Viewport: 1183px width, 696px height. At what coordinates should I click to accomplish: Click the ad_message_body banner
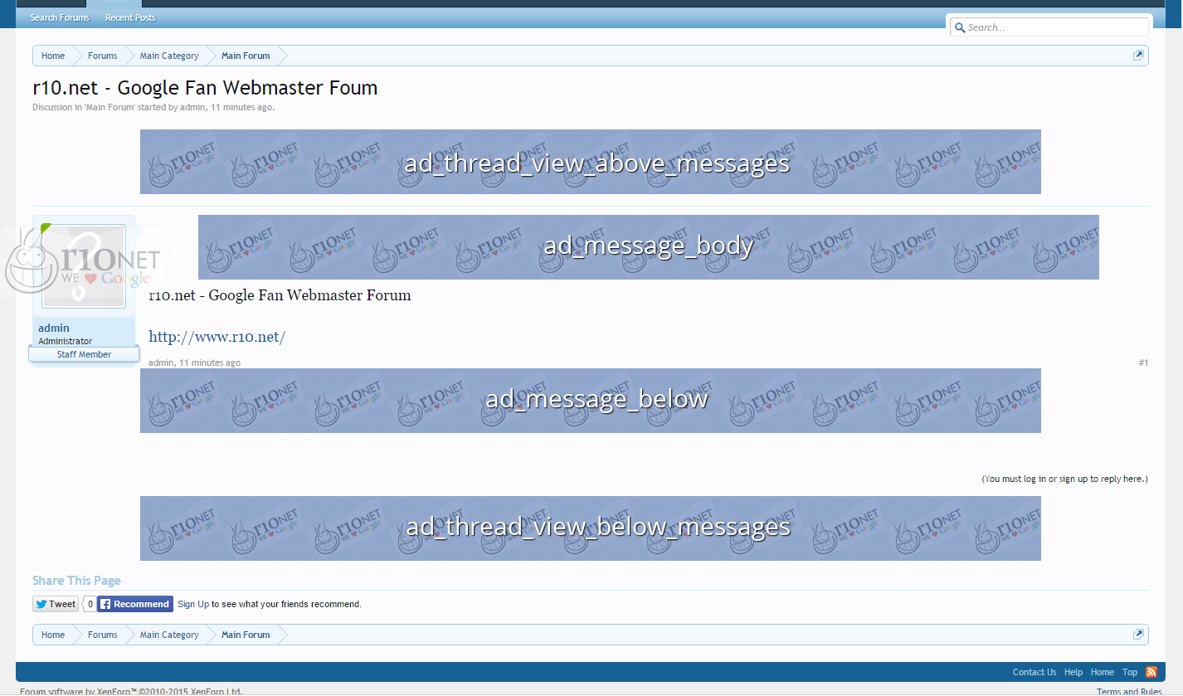649,247
